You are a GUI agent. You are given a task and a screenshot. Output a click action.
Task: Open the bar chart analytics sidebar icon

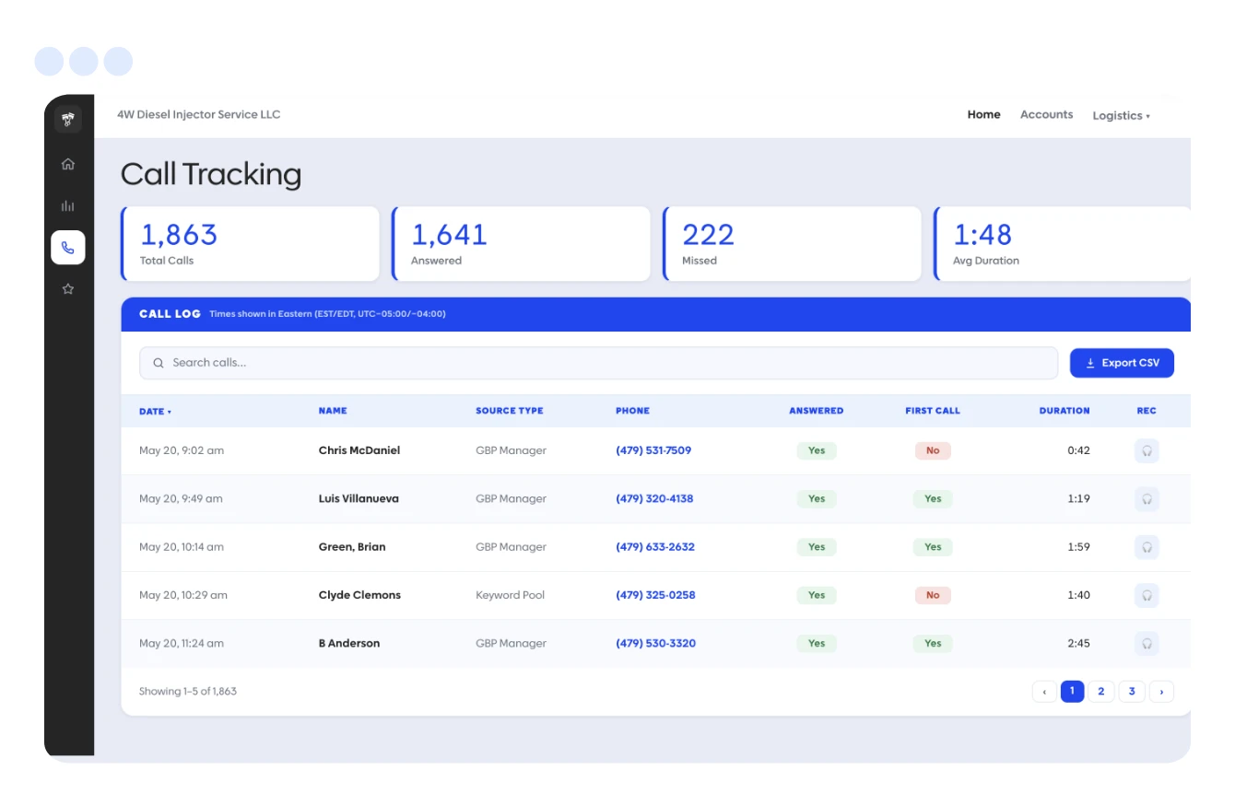tap(68, 205)
